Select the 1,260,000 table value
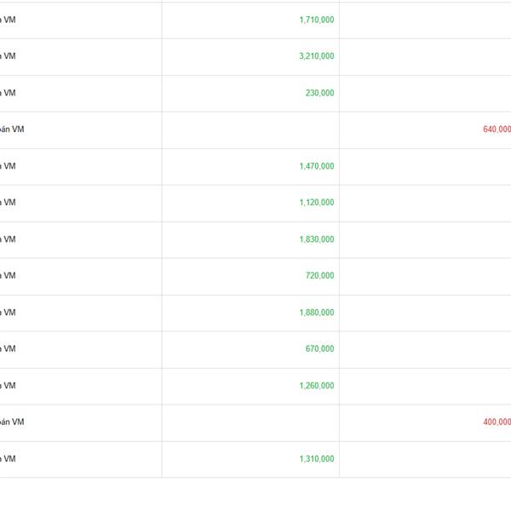 317,386
